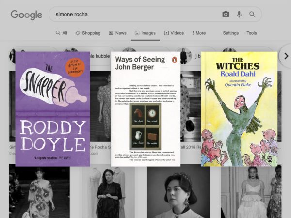Click the Google logo
This screenshot has height=218, width=291.
point(26,15)
